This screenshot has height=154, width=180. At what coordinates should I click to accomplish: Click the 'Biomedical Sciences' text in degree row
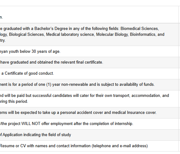[x=140, y=29]
